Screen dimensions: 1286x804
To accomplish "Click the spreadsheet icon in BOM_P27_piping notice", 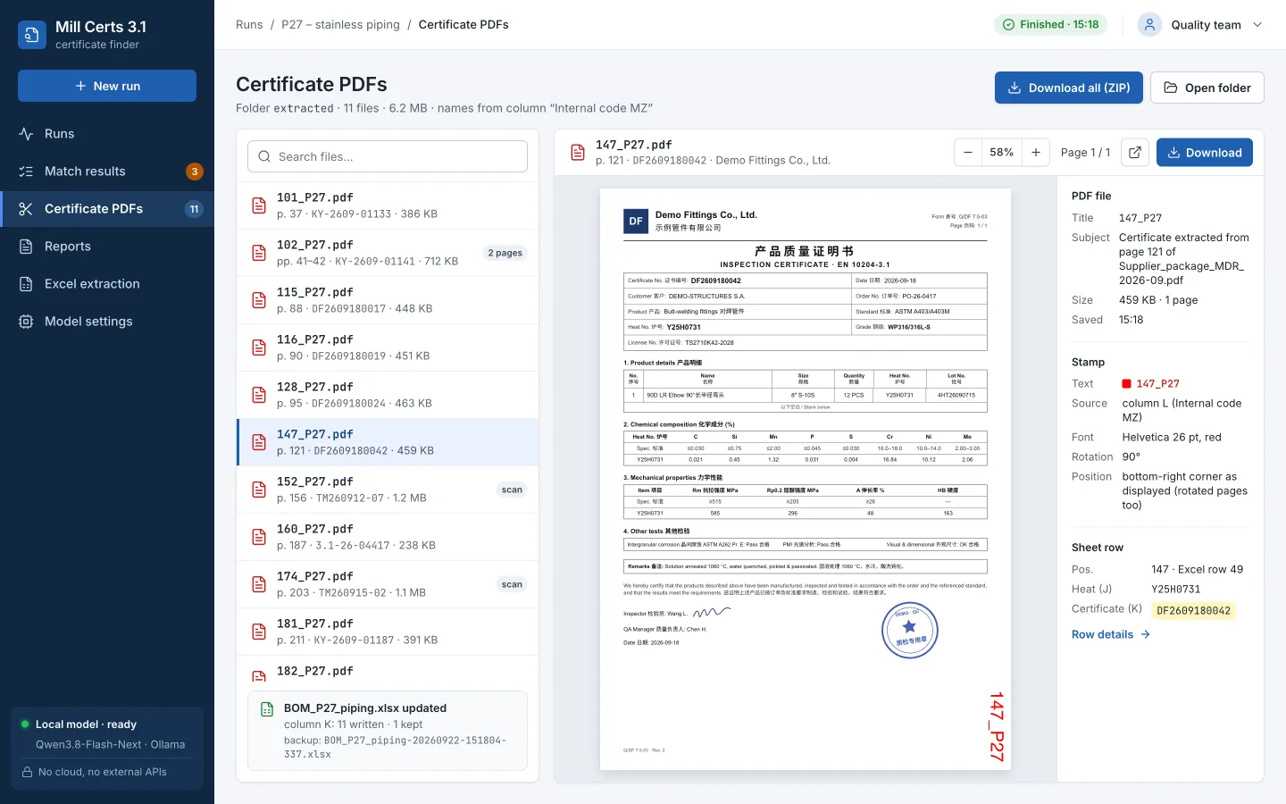I will point(267,709).
